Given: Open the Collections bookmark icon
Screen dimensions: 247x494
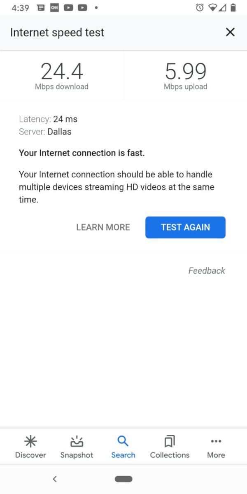Looking at the screenshot, I should [x=170, y=441].
